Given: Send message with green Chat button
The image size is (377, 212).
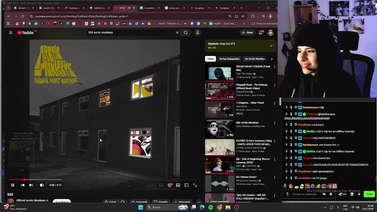Looking at the screenshot, I should pos(369,194).
